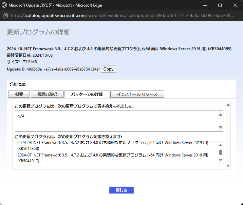The width and height of the screenshot is (243, 205).
Task: Click scrollbar thumb in replaced-updates list
Action: coord(220,153)
